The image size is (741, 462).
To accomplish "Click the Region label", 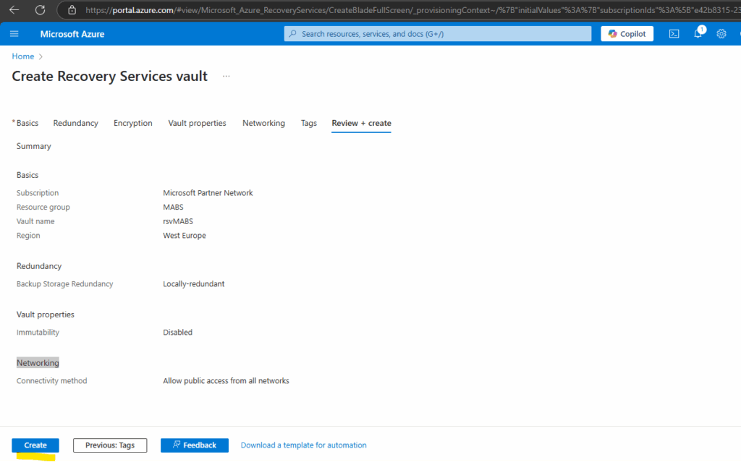I will [x=28, y=235].
